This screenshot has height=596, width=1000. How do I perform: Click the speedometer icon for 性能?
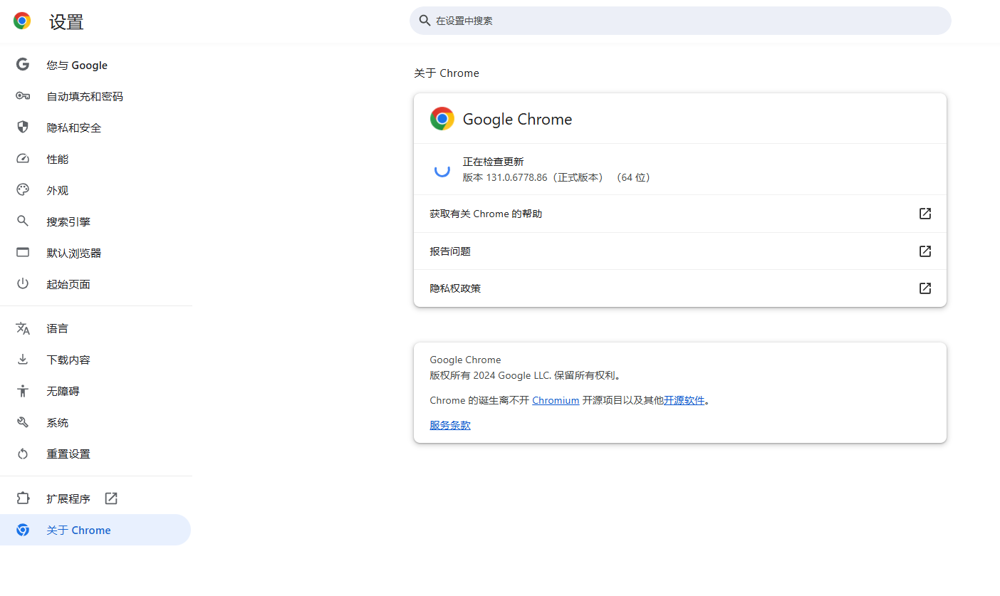(23, 159)
